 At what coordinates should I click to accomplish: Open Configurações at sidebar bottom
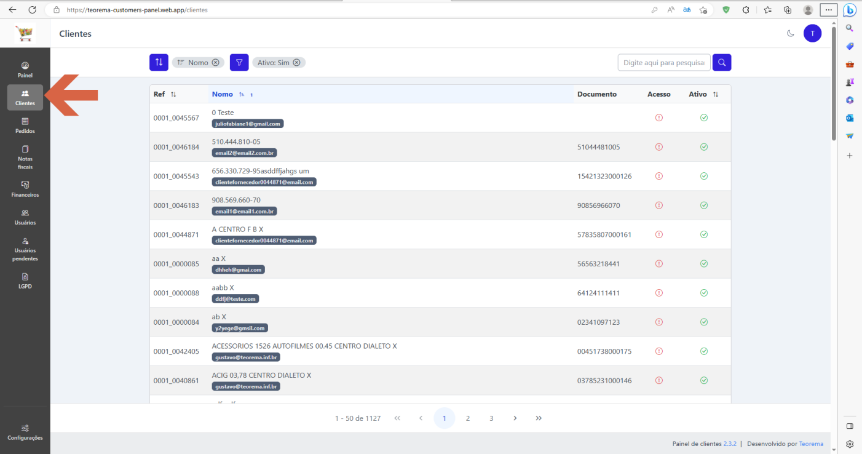25,432
